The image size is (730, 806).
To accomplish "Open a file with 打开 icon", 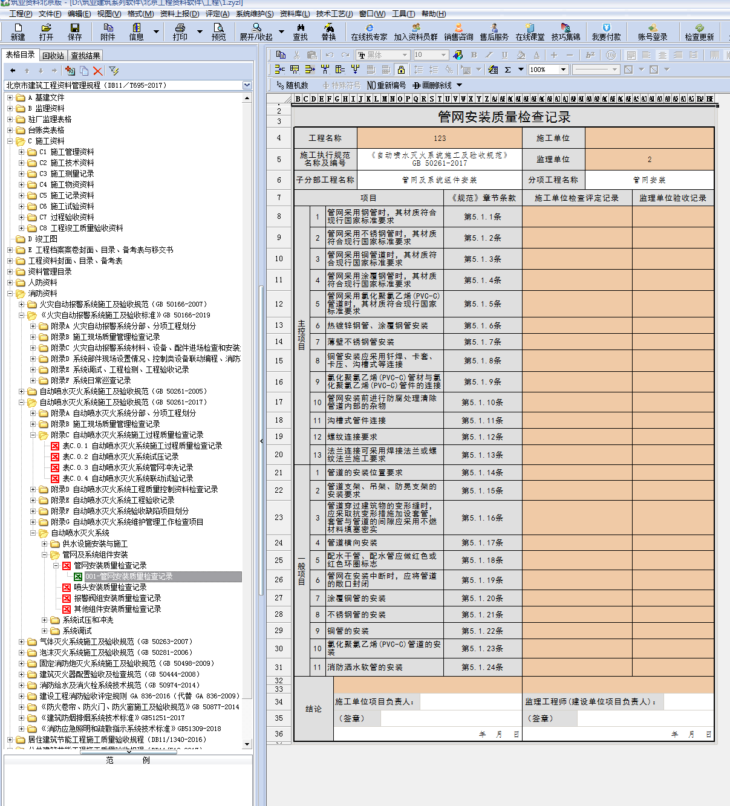I will pos(47,31).
